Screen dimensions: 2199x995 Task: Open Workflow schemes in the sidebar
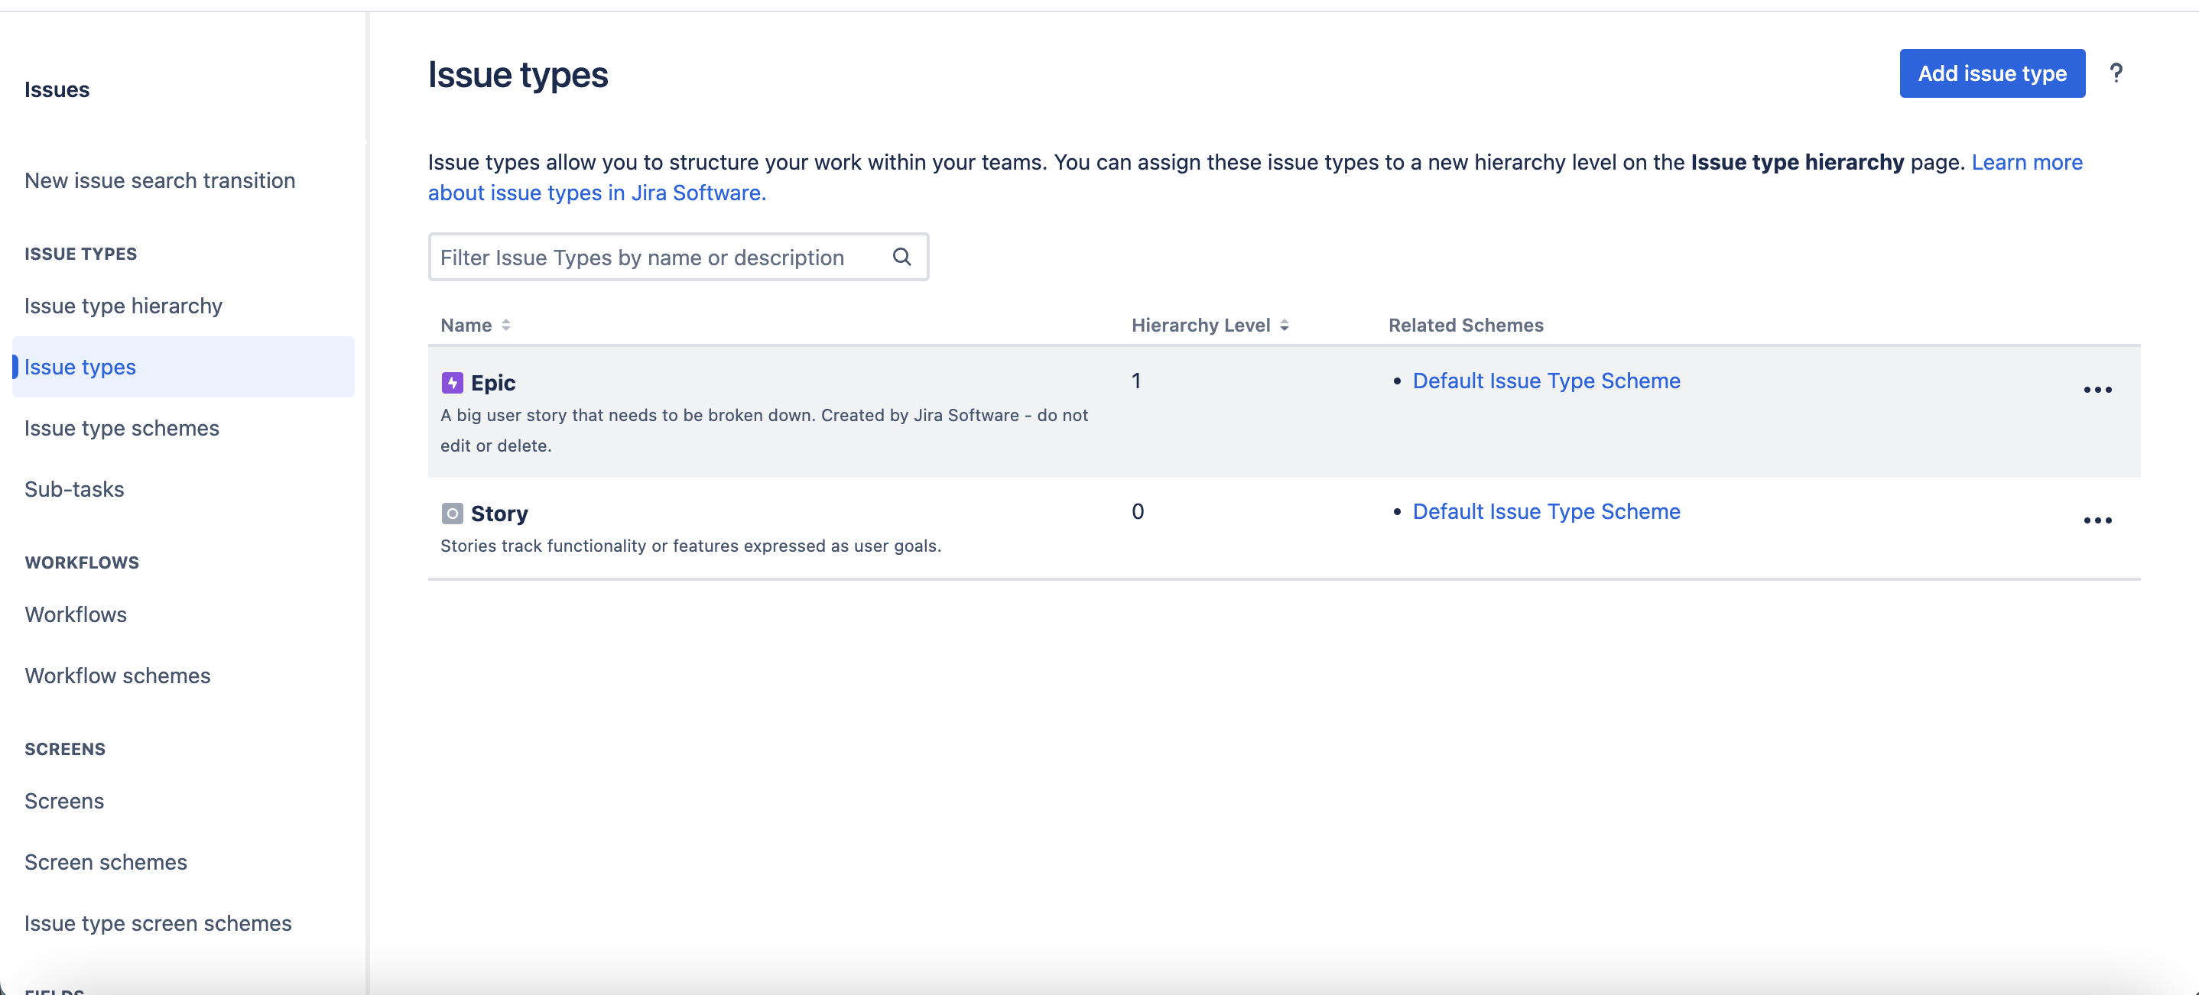[x=117, y=676]
